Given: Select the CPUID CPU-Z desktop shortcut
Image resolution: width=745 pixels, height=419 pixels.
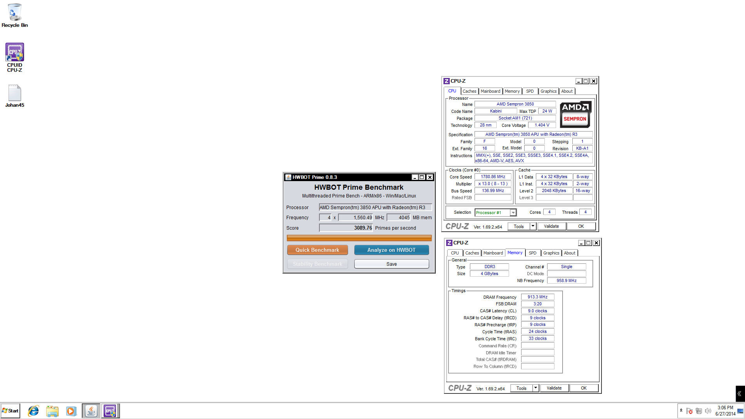Looking at the screenshot, I should [x=15, y=57].
